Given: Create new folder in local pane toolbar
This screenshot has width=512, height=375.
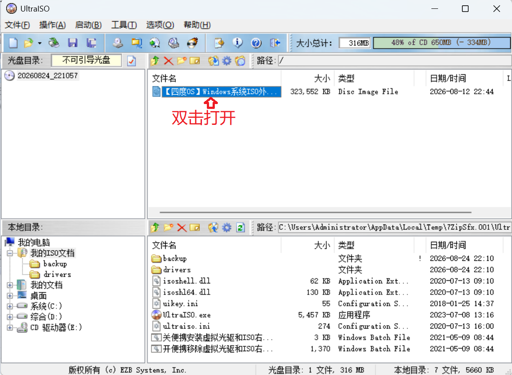Looking at the screenshot, I should click(168, 228).
